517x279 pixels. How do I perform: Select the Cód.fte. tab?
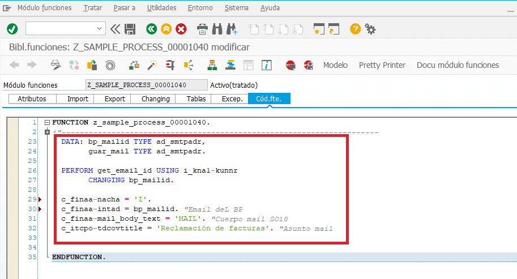click(269, 99)
